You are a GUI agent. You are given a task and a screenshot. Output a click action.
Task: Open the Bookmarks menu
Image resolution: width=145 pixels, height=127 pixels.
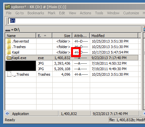pyautogui.click(x=36, y=13)
